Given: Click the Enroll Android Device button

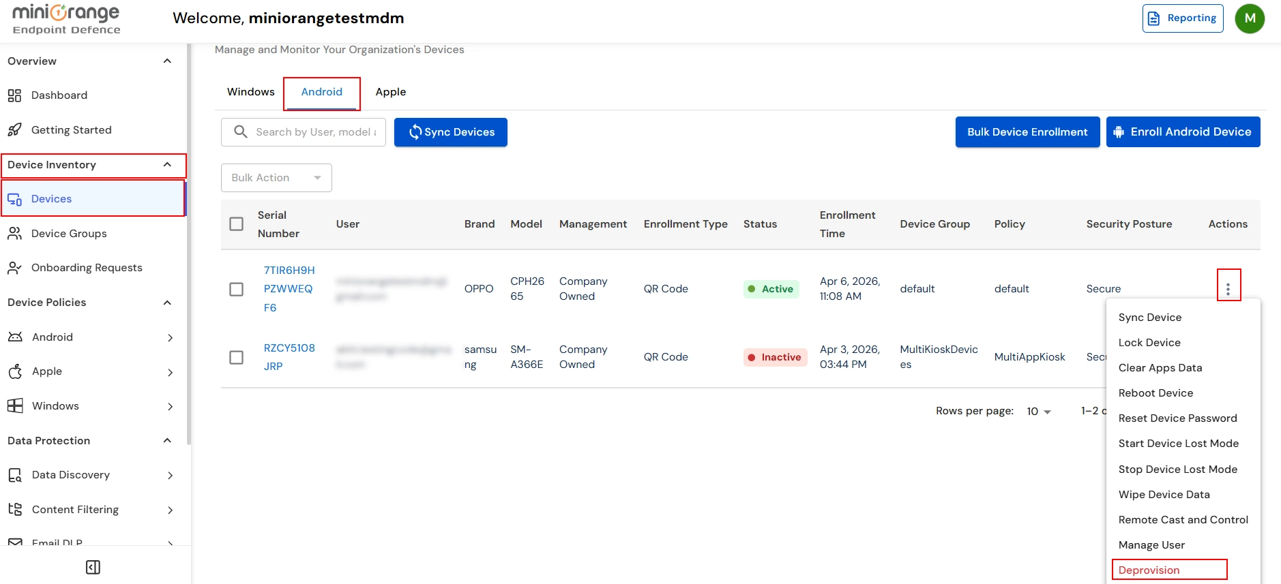Looking at the screenshot, I should tap(1183, 132).
